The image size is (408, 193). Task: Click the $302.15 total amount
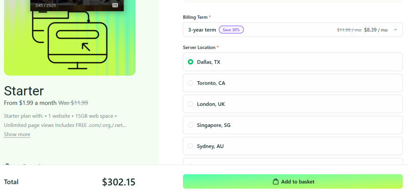pos(119,182)
